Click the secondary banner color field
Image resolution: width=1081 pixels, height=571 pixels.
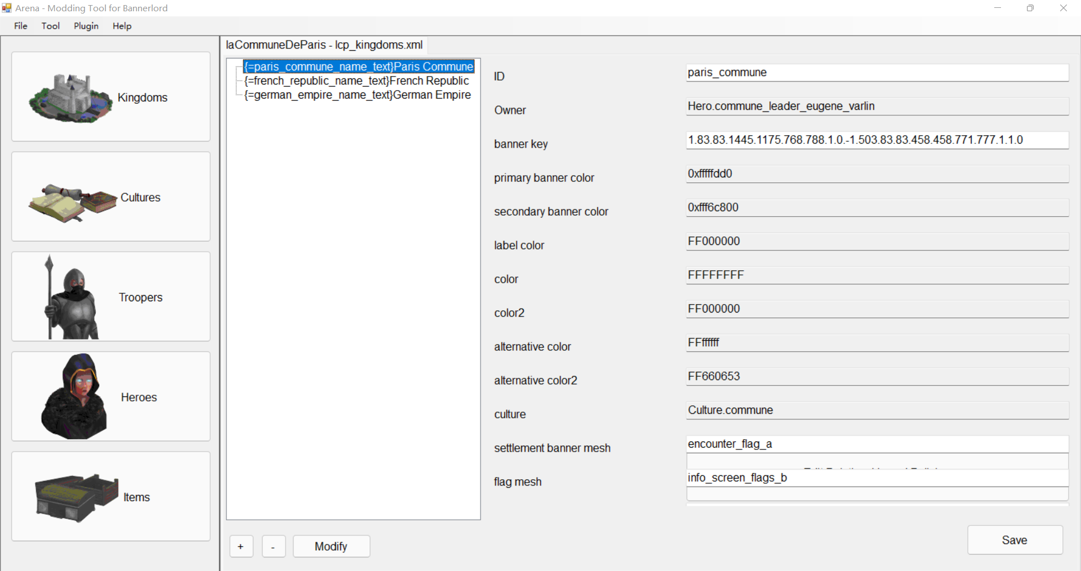[877, 208]
